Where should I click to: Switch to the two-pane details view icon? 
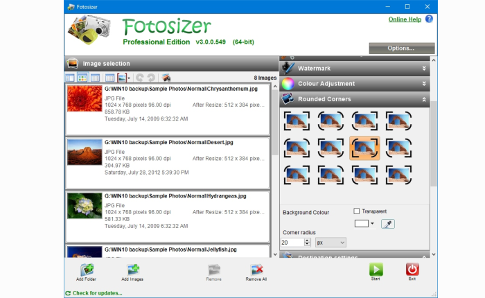click(70, 78)
